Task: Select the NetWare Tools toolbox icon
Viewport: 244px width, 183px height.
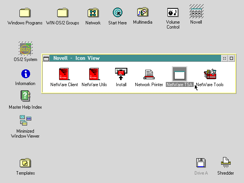Action: tap(210, 74)
